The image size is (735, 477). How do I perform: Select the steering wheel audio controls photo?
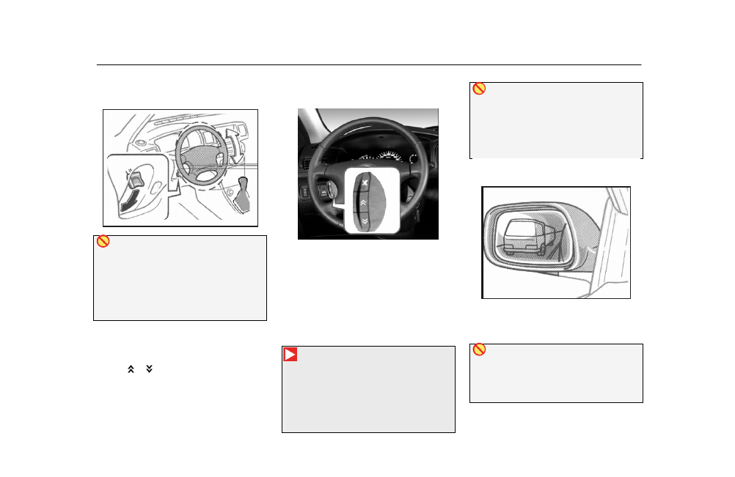(x=368, y=174)
